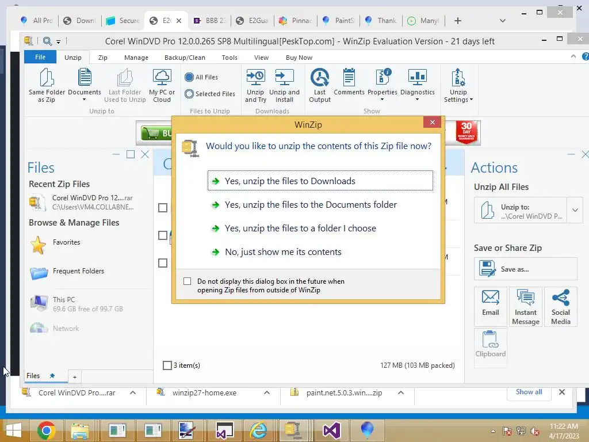Open a new browser tab with plus button
Image resolution: width=589 pixels, height=442 pixels.
(x=457, y=21)
